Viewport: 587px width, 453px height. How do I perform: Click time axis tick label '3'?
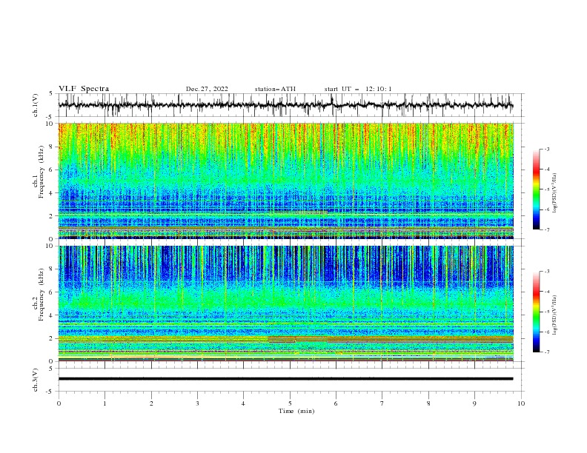pos(197,403)
